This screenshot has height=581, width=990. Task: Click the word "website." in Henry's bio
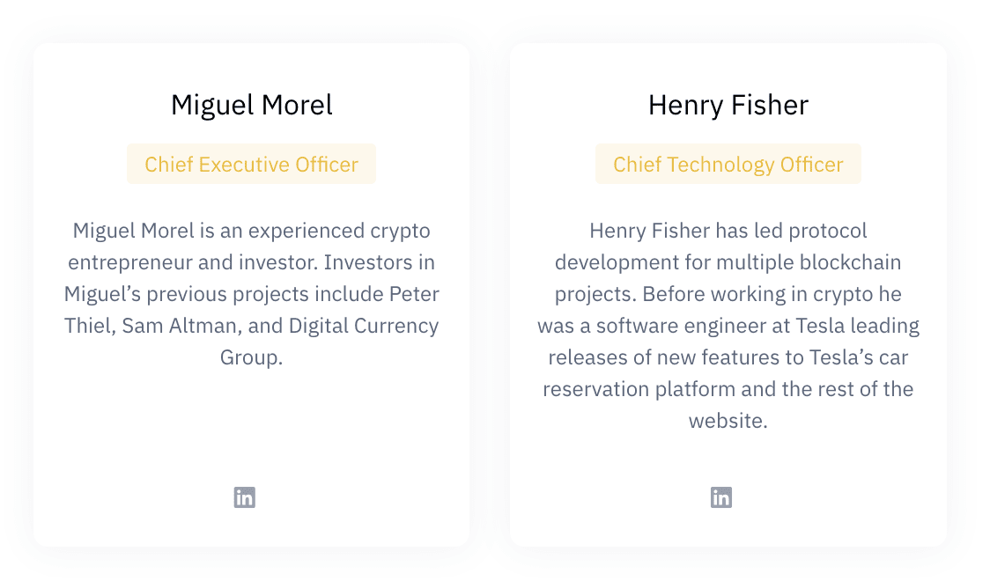728,421
